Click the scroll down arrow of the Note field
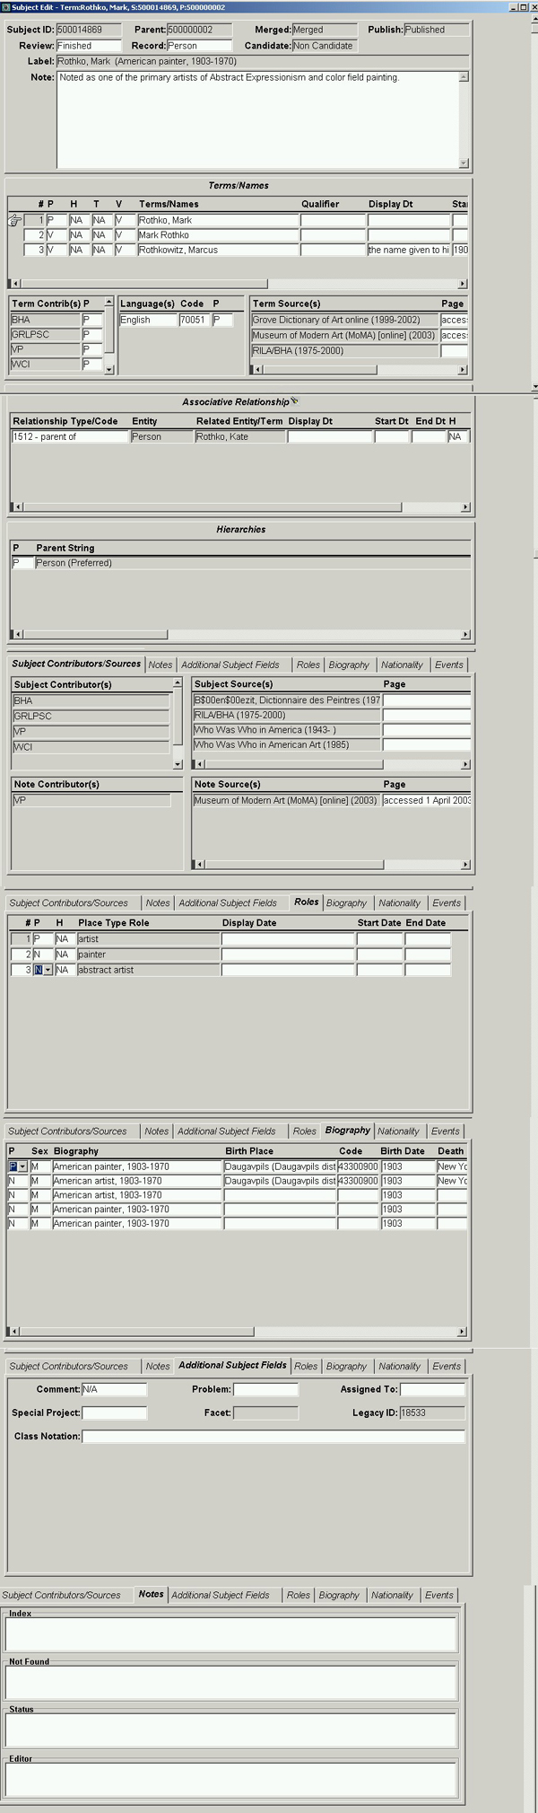The height and width of the screenshot is (1813, 538). click(x=464, y=163)
